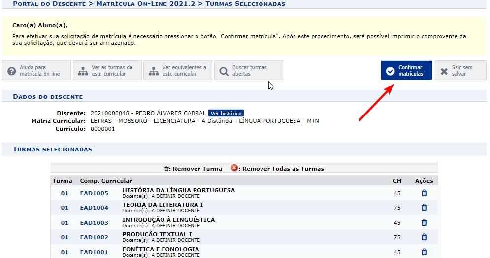This screenshot has height=258, width=490.
Task: Click PRODUÇÃO TEXTUAL I title
Action: pos(157,234)
